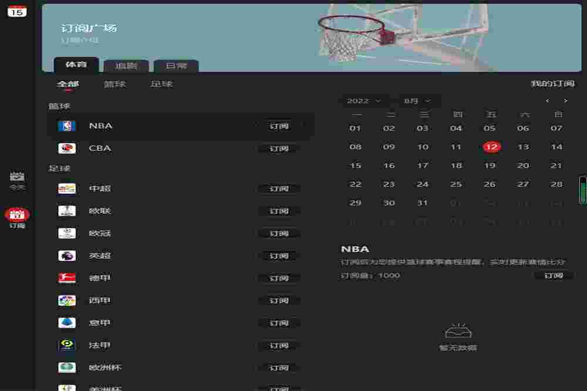Screen dimensions: 587x391
Task: Switch to the 追剧 tab
Action: 126,66
